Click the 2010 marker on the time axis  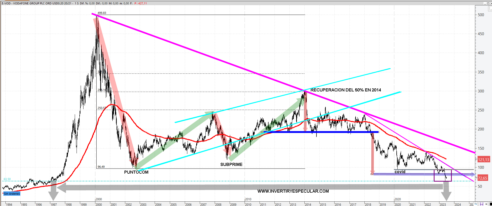coord(248,199)
